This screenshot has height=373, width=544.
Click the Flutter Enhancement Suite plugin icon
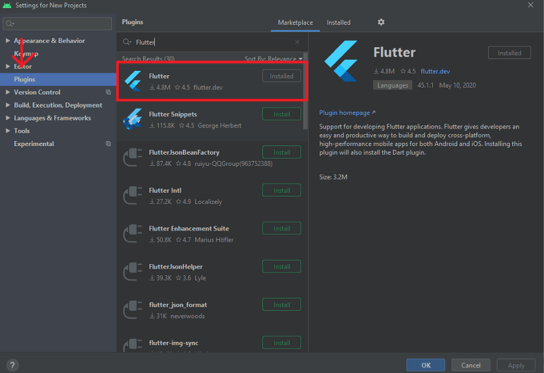133,234
